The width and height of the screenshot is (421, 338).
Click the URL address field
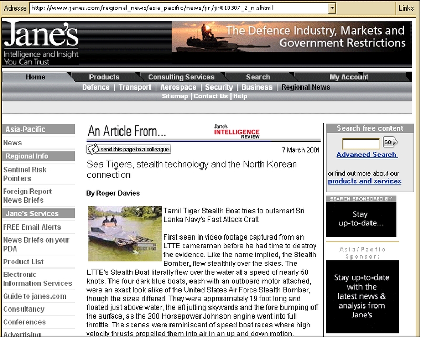(179, 8)
